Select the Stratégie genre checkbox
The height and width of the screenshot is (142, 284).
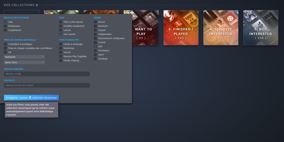[x=95, y=59]
